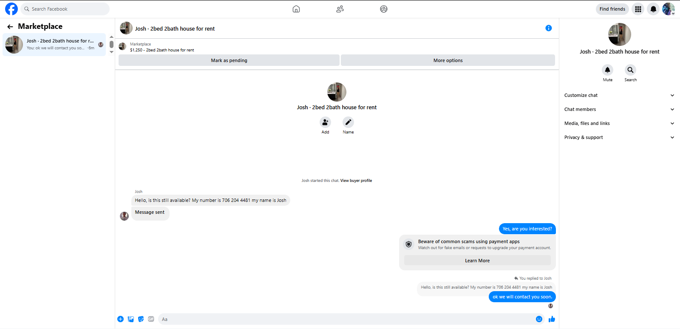Click the large group photo in chat center
This screenshot has width=680, height=329.
[337, 92]
